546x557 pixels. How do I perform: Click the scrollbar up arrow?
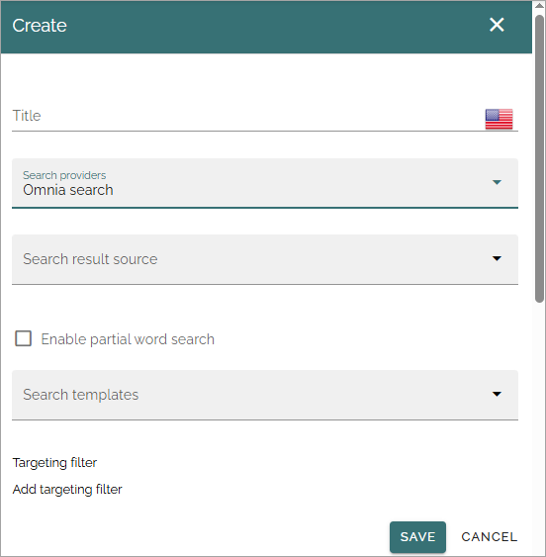[x=540, y=5]
